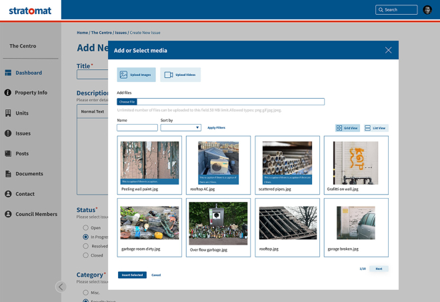
Task: Click the Property Info icon
Action: 8,93
